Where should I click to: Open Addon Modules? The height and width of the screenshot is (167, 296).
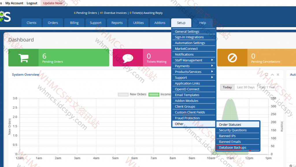click(x=194, y=101)
